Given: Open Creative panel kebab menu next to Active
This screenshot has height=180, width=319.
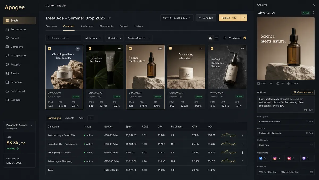Looking at the screenshot, I should pyautogui.click(x=313, y=13).
